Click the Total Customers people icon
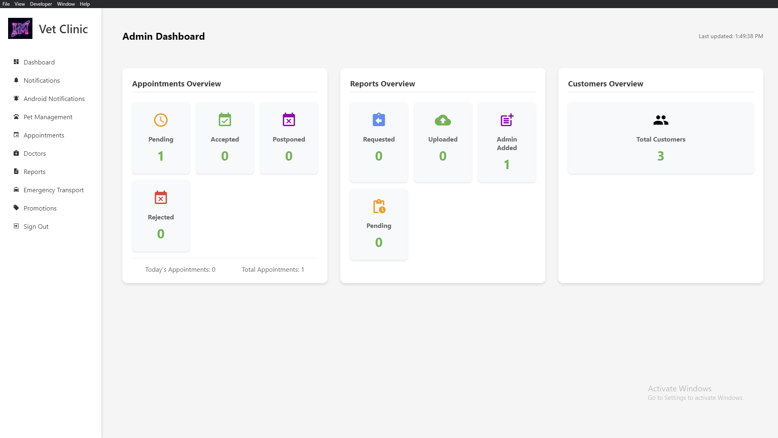 point(661,120)
